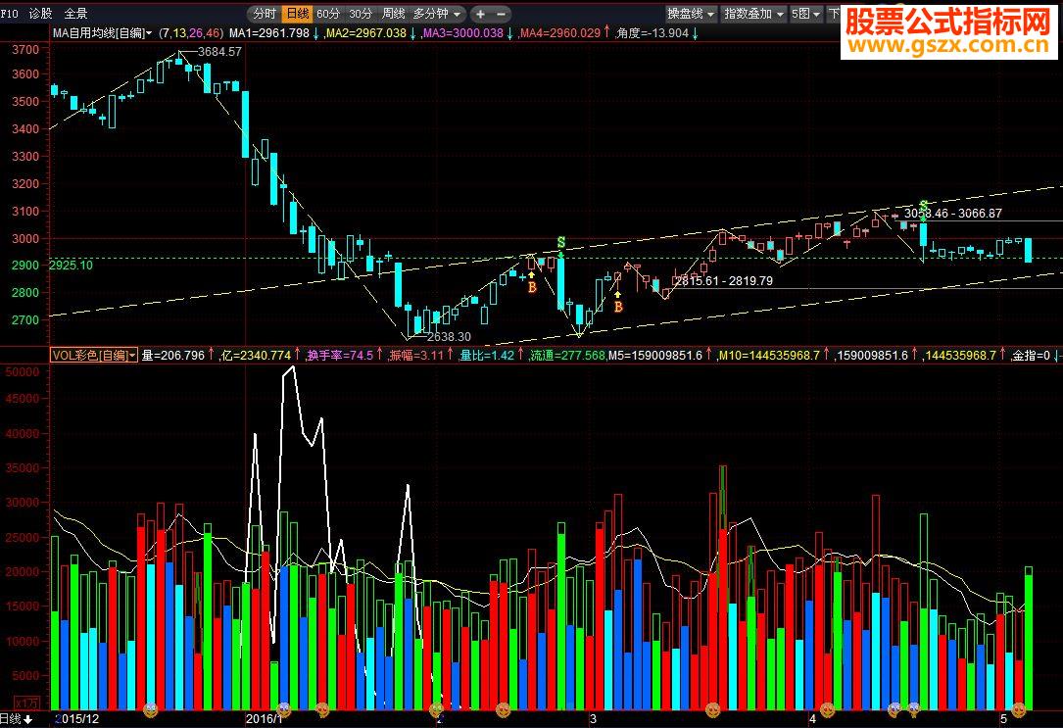
Task: Zoom out with the minus button
Action: tap(501, 14)
